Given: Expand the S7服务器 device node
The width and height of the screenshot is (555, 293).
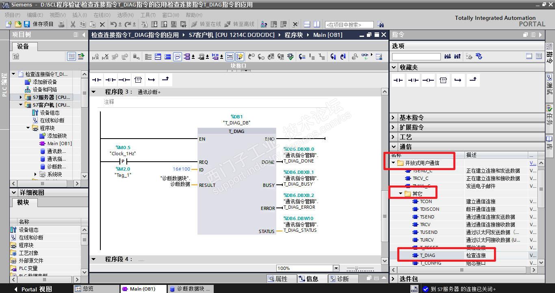Looking at the screenshot, I should [21, 97].
